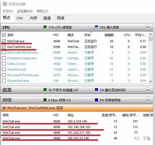Click the CPU list scroll-up arrow

point(150,34)
